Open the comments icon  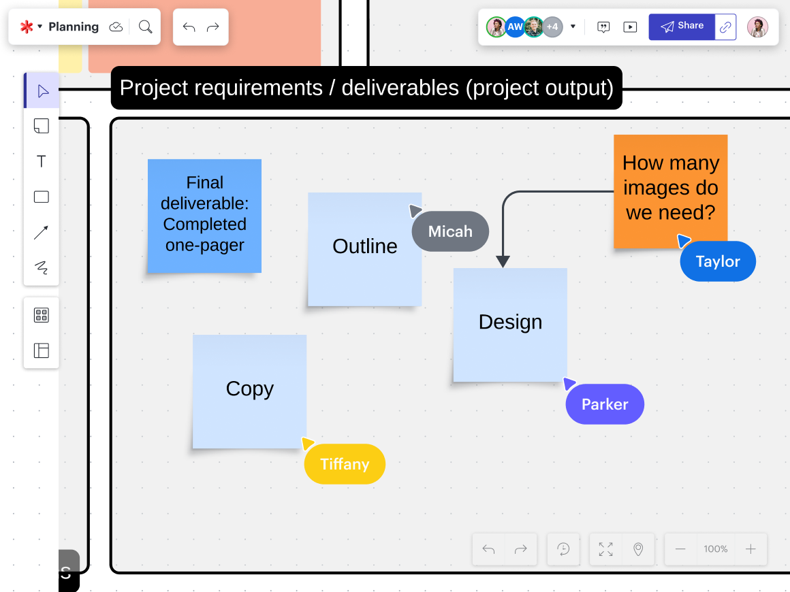603,27
